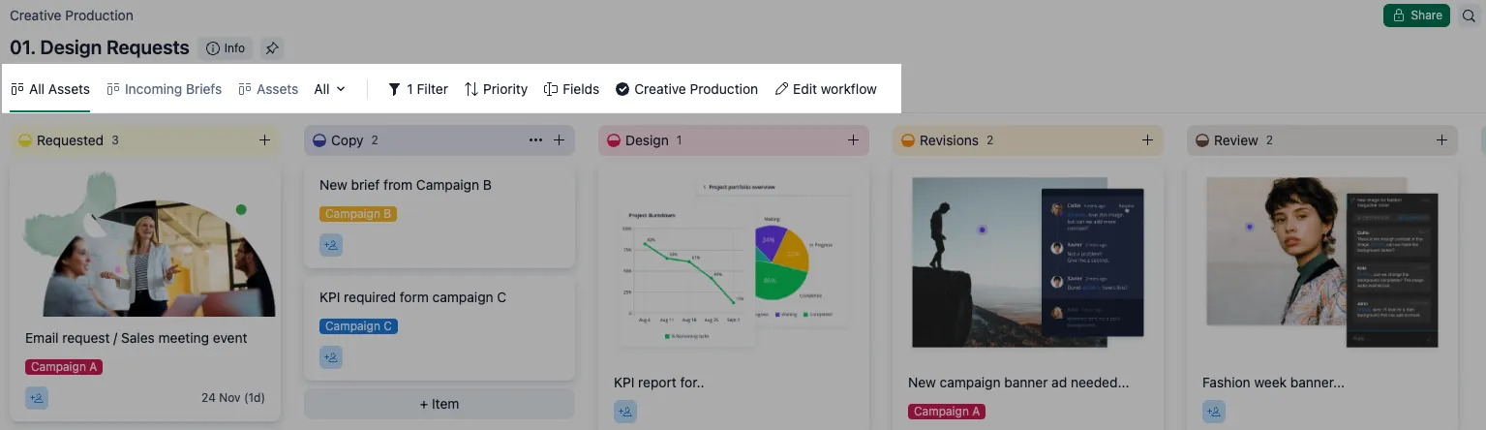The width and height of the screenshot is (1486, 430).
Task: Open Creative Production workflow selector
Action: pos(686,89)
